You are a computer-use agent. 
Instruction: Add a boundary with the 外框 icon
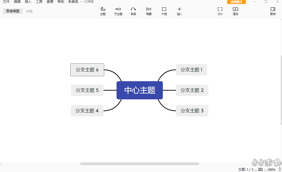(164, 11)
